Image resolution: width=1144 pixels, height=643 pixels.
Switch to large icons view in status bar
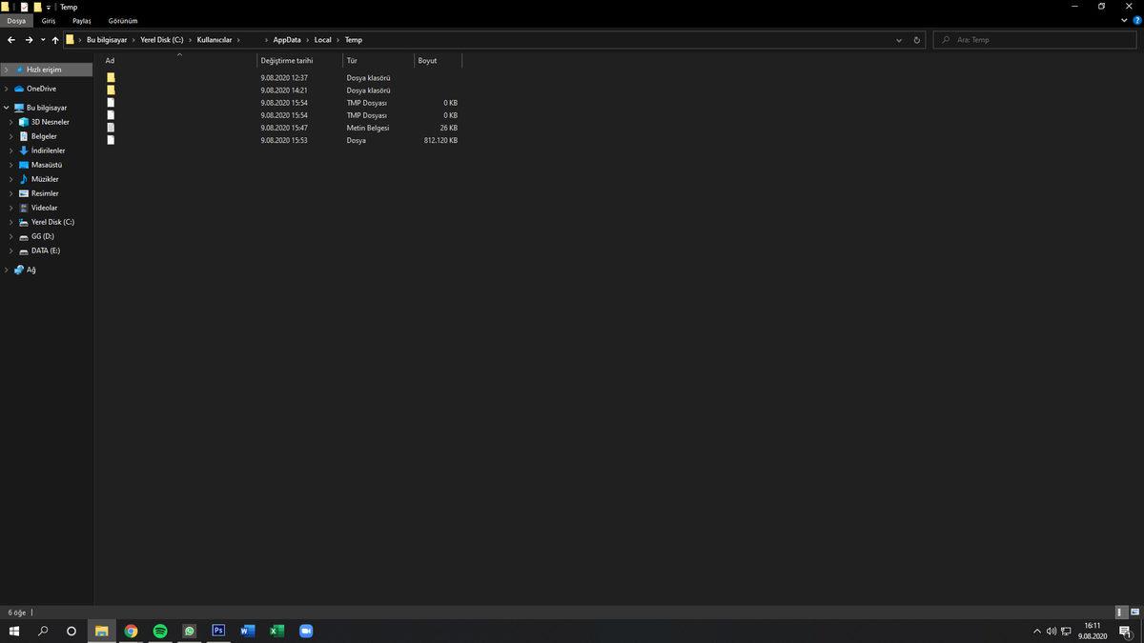coord(1134,612)
